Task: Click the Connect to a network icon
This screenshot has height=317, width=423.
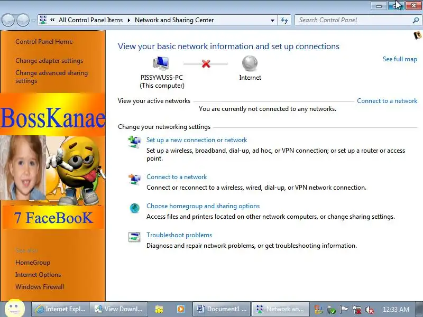Action: coord(134,179)
